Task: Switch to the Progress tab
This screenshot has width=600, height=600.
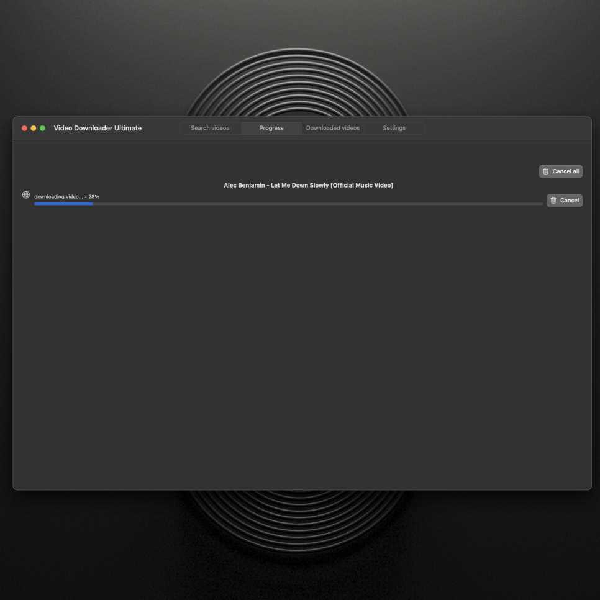Action: point(271,128)
